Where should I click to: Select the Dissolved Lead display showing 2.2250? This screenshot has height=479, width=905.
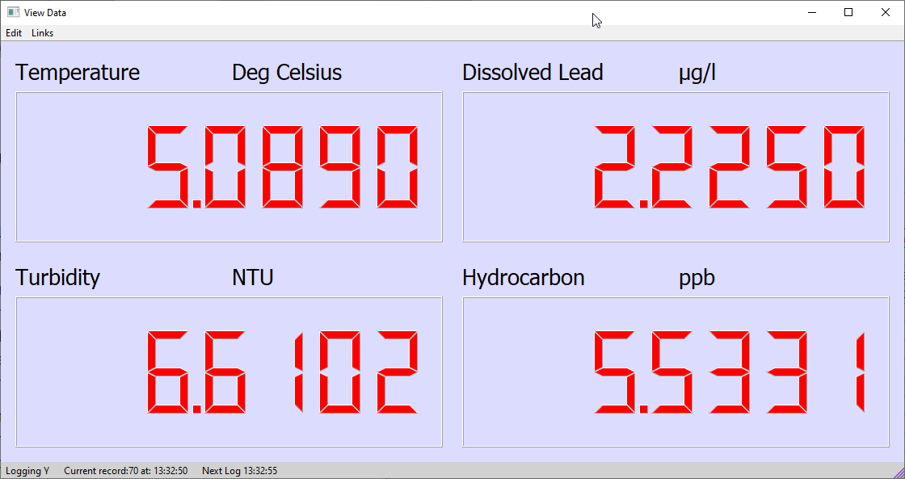[676, 166]
